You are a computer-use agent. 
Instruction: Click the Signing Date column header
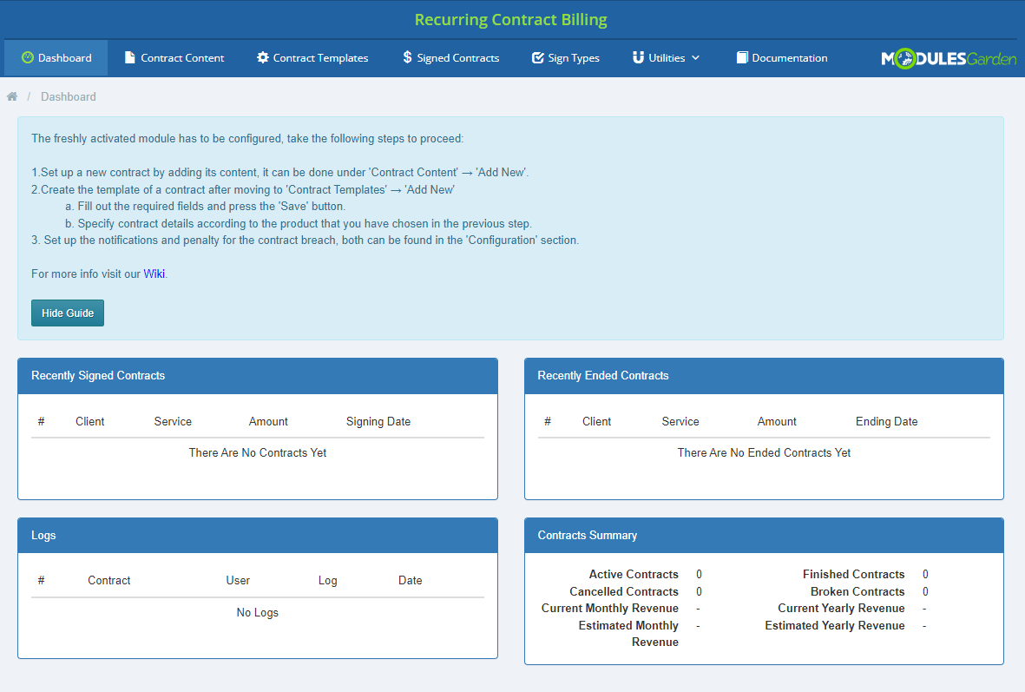[378, 422]
